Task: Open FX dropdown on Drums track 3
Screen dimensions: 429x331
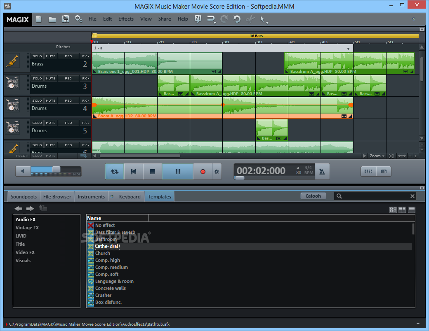Action: click(x=86, y=78)
